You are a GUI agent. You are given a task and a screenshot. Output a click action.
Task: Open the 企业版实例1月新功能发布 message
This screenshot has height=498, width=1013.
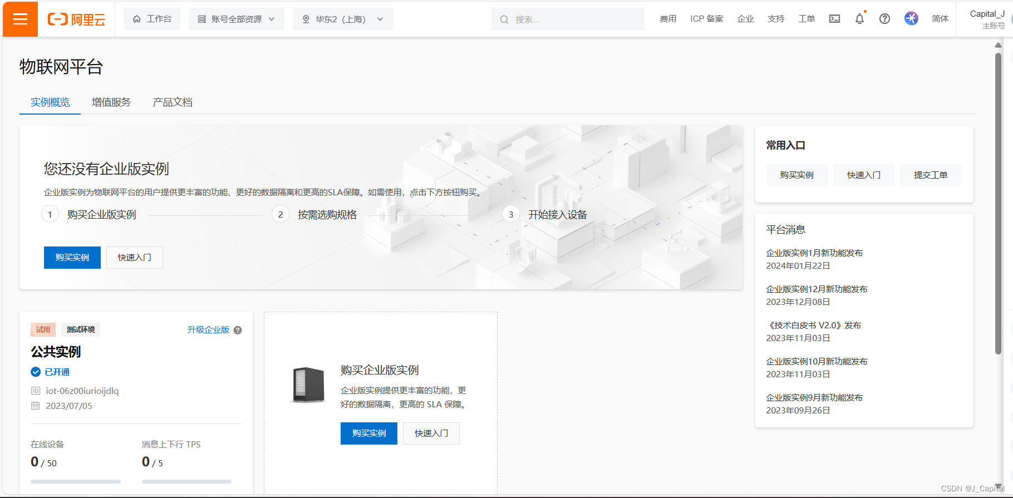[x=814, y=253]
